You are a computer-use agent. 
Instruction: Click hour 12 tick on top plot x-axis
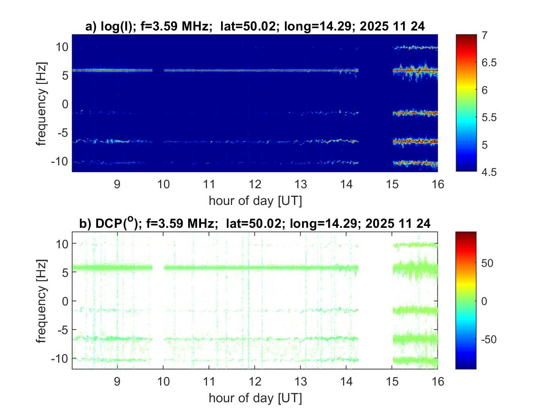[x=255, y=184]
